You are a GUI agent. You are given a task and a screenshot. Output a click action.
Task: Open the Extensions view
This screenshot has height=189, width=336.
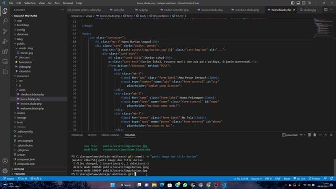(5, 51)
